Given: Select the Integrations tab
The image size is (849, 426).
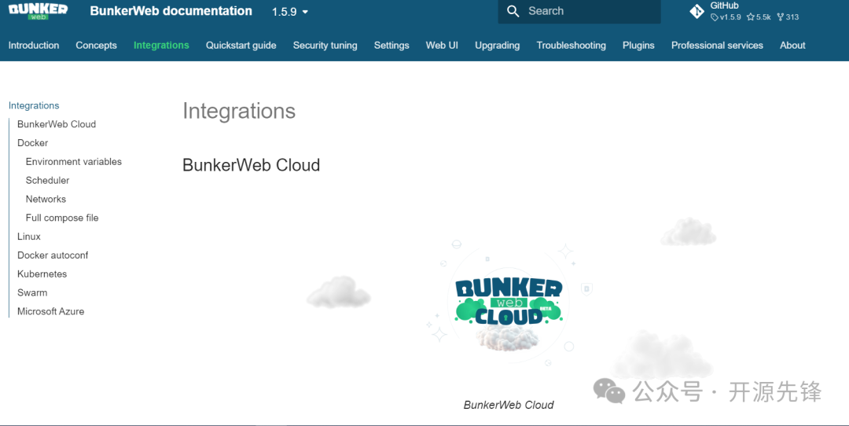Looking at the screenshot, I should (161, 46).
